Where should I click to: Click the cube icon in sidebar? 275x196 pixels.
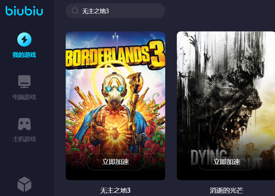(24, 184)
